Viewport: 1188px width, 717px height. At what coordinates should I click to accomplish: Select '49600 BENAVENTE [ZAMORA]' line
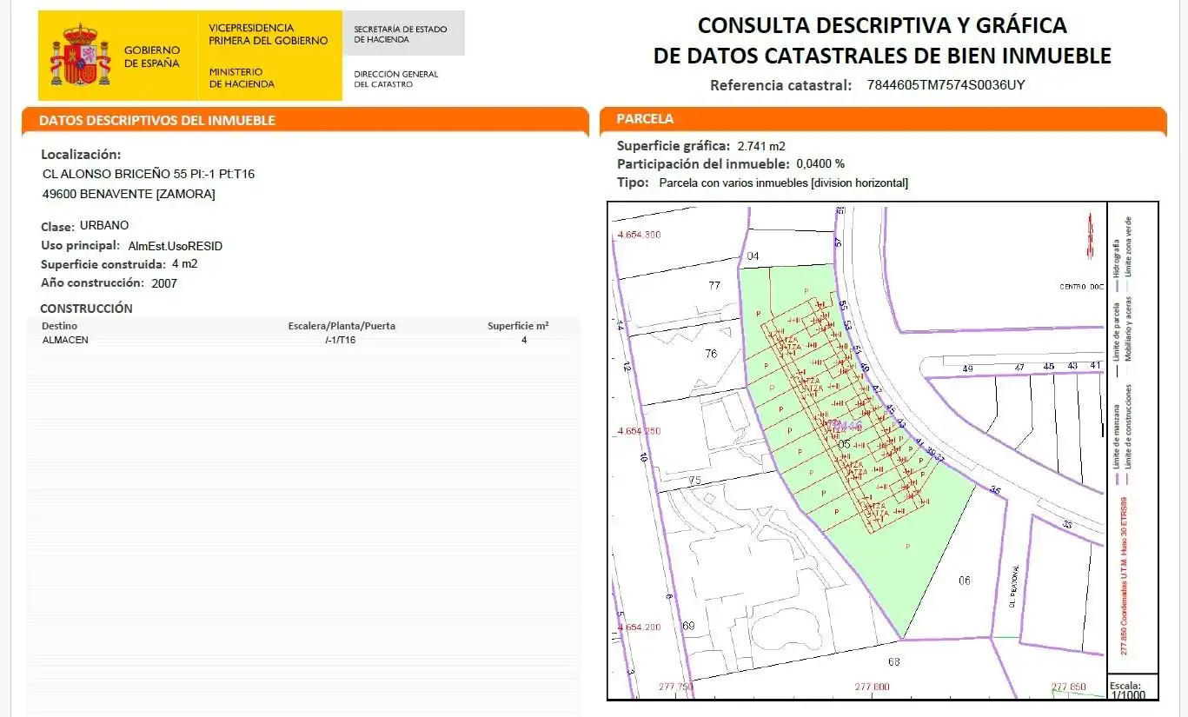[x=129, y=194]
